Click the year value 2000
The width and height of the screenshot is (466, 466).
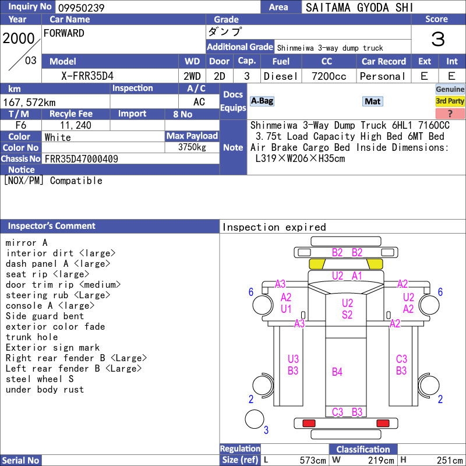[x=19, y=38]
